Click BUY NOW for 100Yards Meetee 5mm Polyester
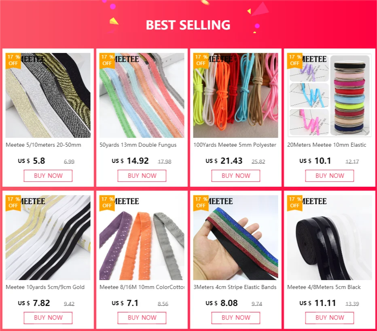 [x=235, y=175]
